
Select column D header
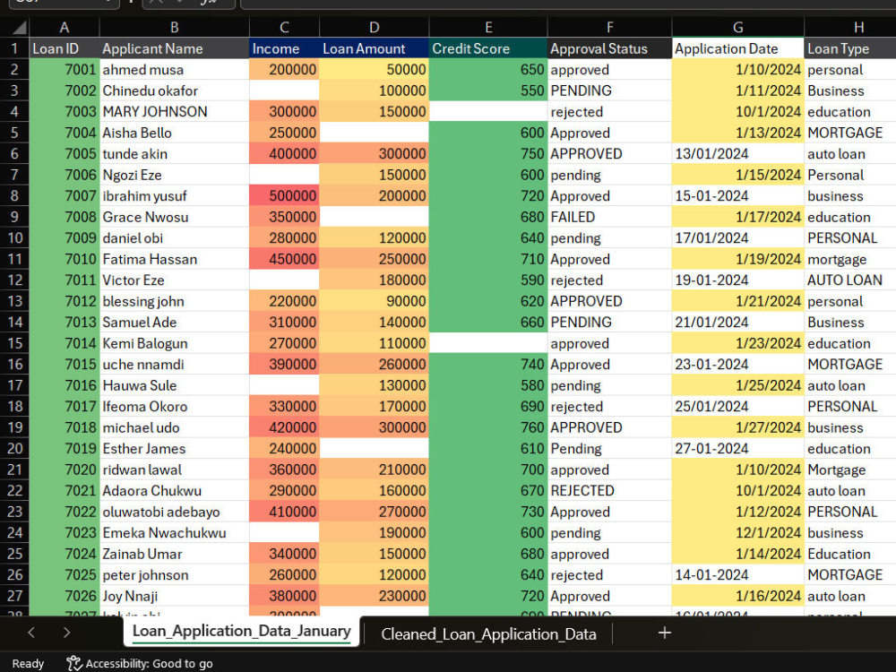pos(374,28)
